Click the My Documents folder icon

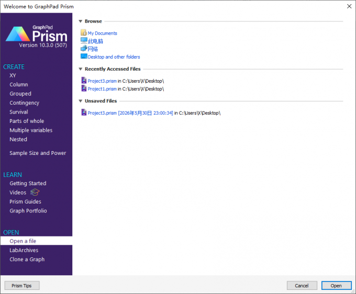[84, 32]
